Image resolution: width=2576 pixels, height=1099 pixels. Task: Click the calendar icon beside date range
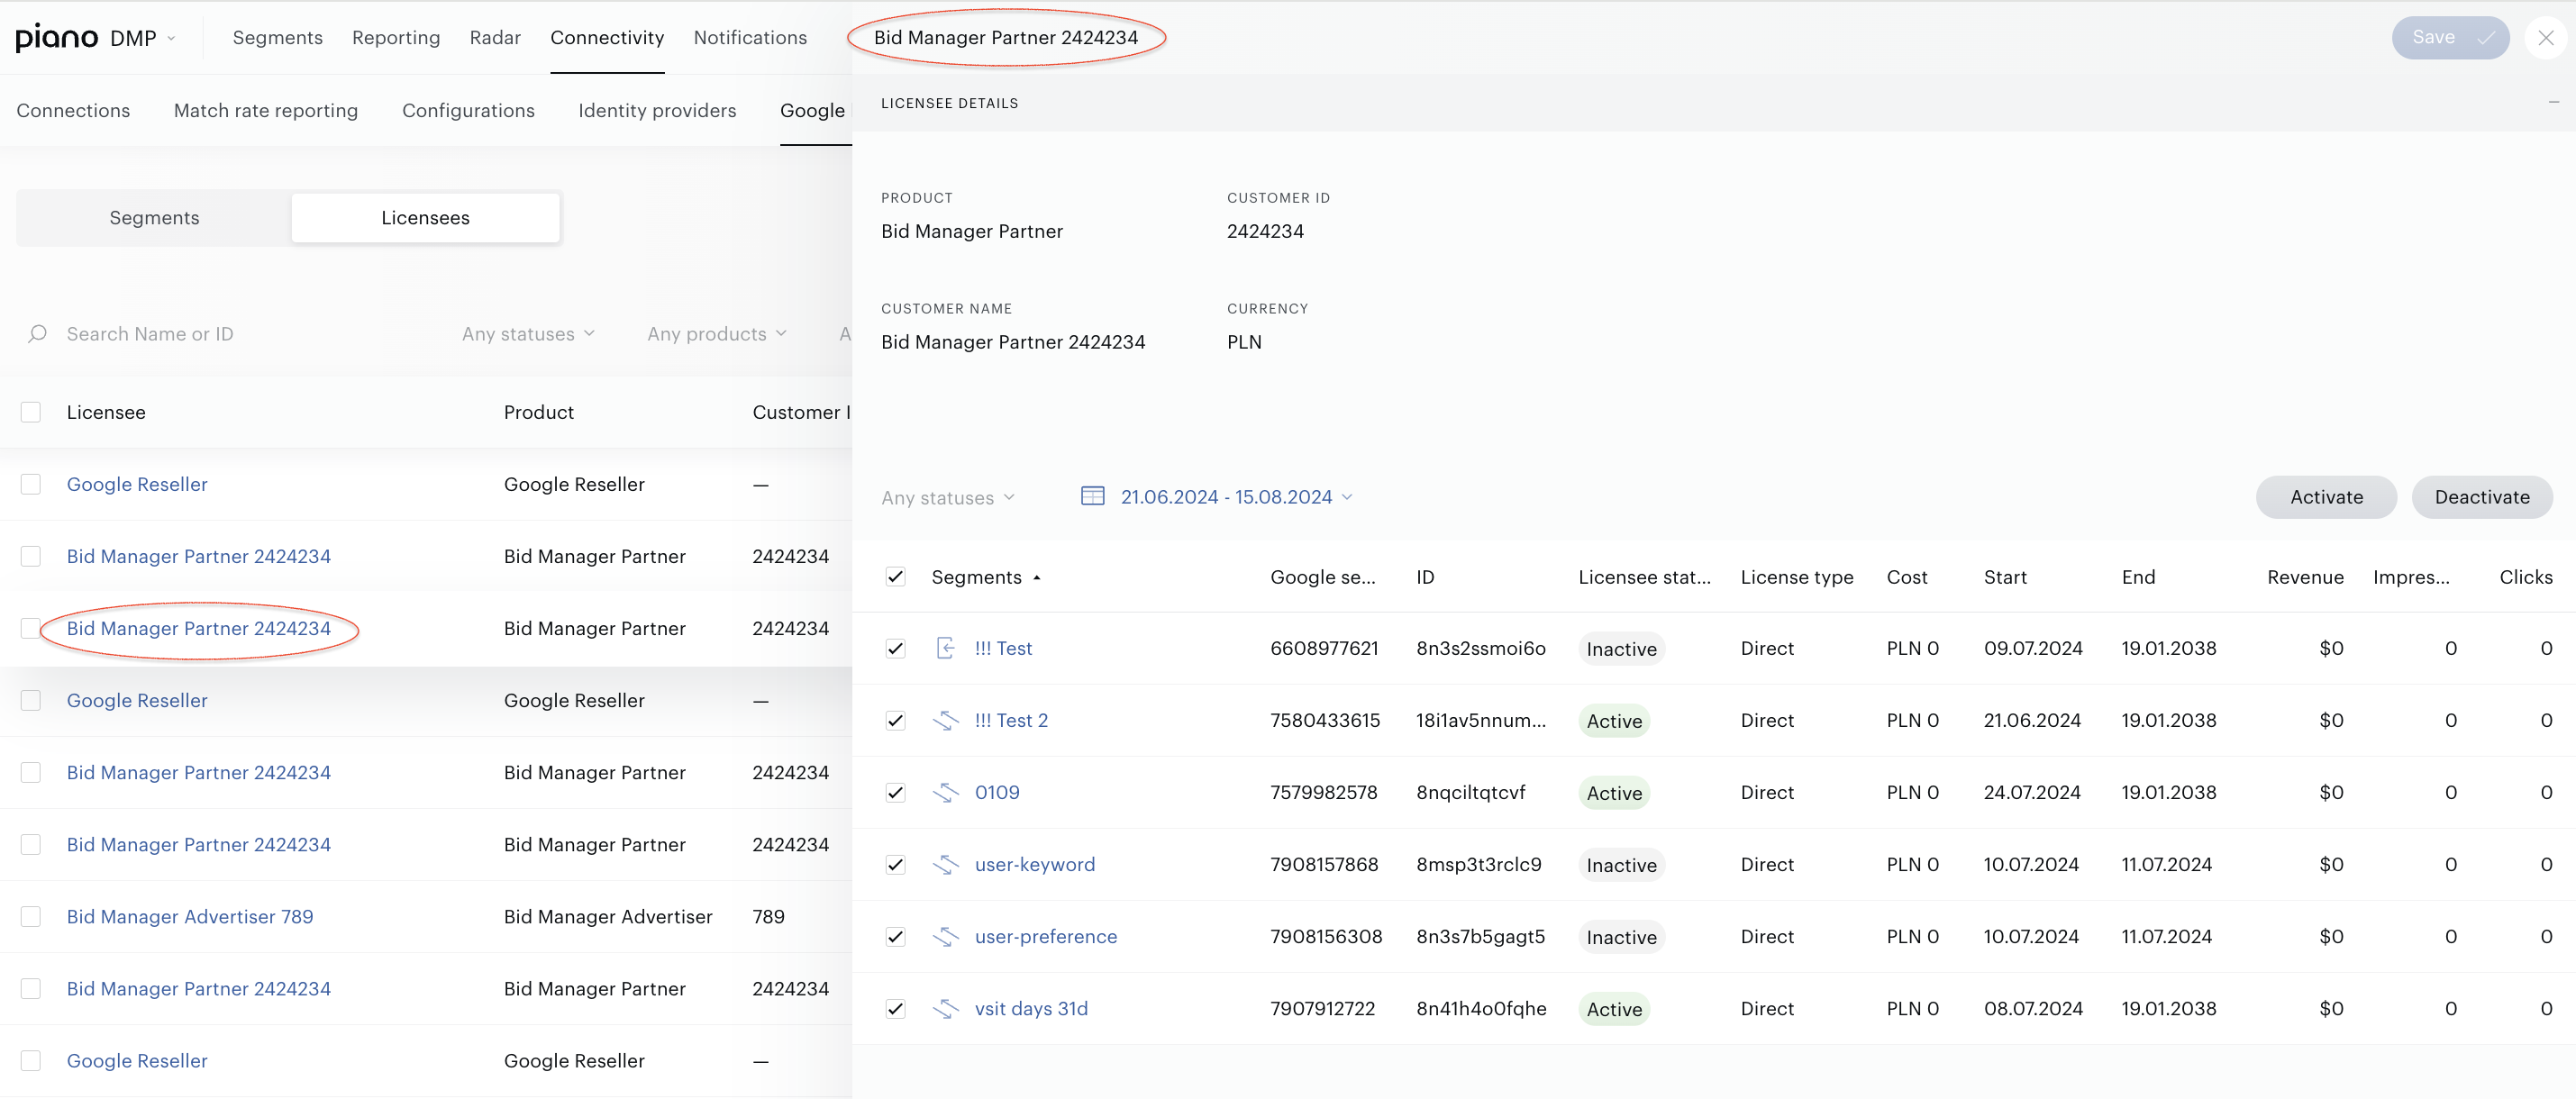click(x=1092, y=497)
